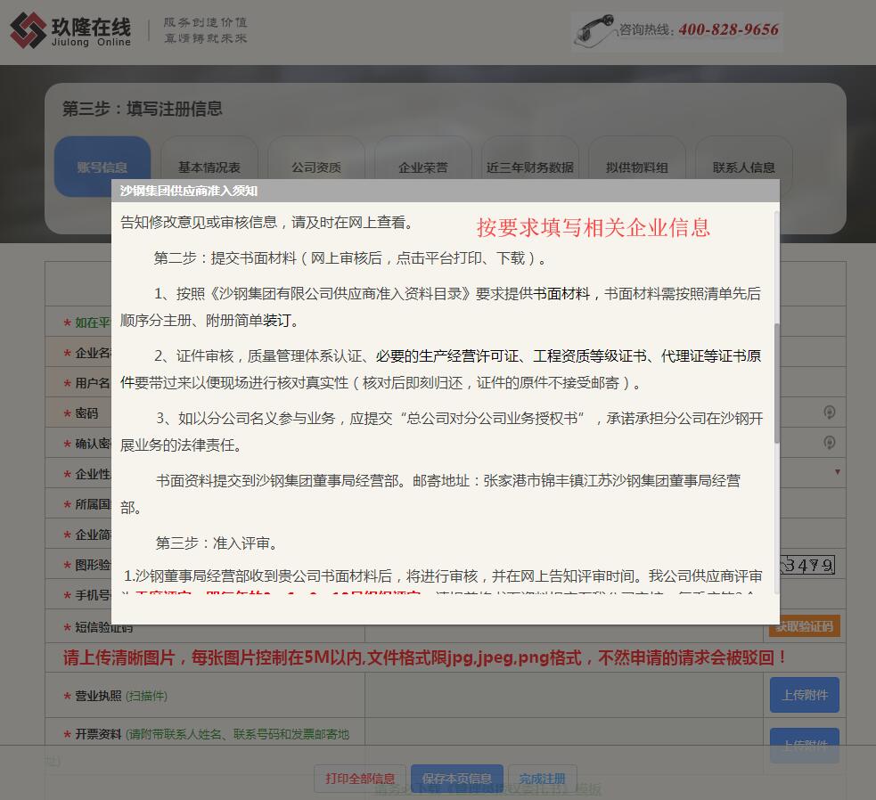Select the 公司资质 tab
The height and width of the screenshot is (800, 876).
tap(316, 167)
